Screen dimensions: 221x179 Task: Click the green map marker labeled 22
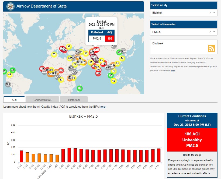coord(119,52)
